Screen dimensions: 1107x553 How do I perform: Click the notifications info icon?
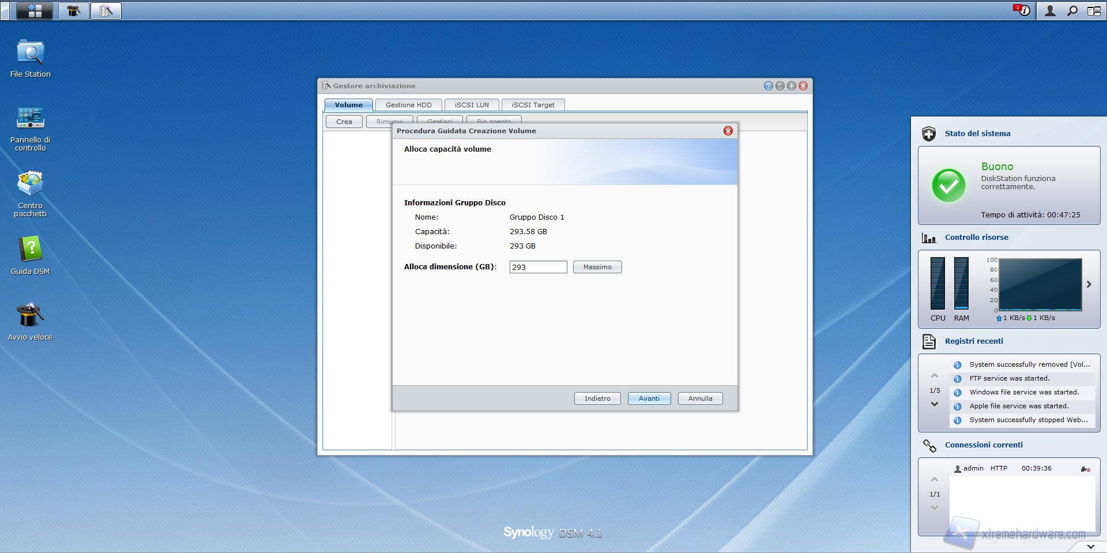[x=1023, y=11]
